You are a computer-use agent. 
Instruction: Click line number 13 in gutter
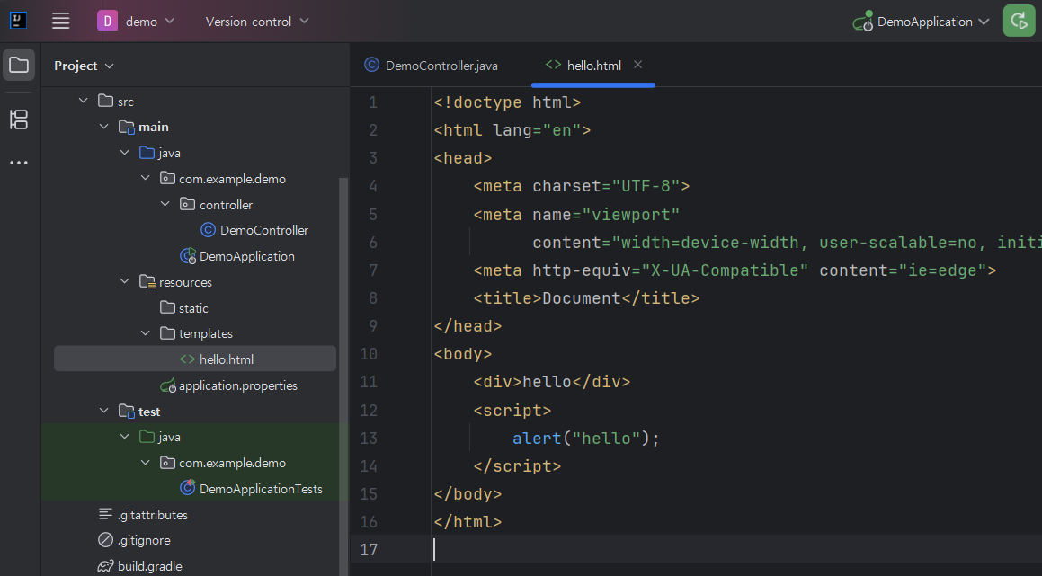pos(368,439)
